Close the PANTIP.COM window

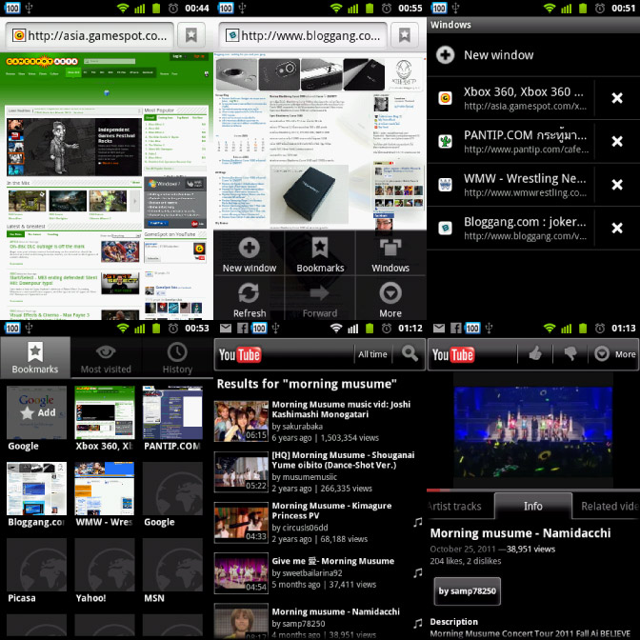[x=617, y=141]
